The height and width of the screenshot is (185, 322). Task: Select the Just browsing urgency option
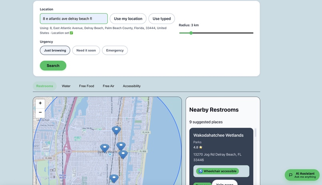(55, 50)
